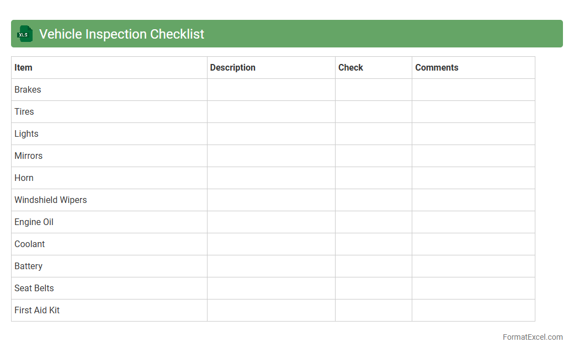Image resolution: width=574 pixels, height=353 pixels.
Task: Select the Comments column header
Action: pos(437,67)
